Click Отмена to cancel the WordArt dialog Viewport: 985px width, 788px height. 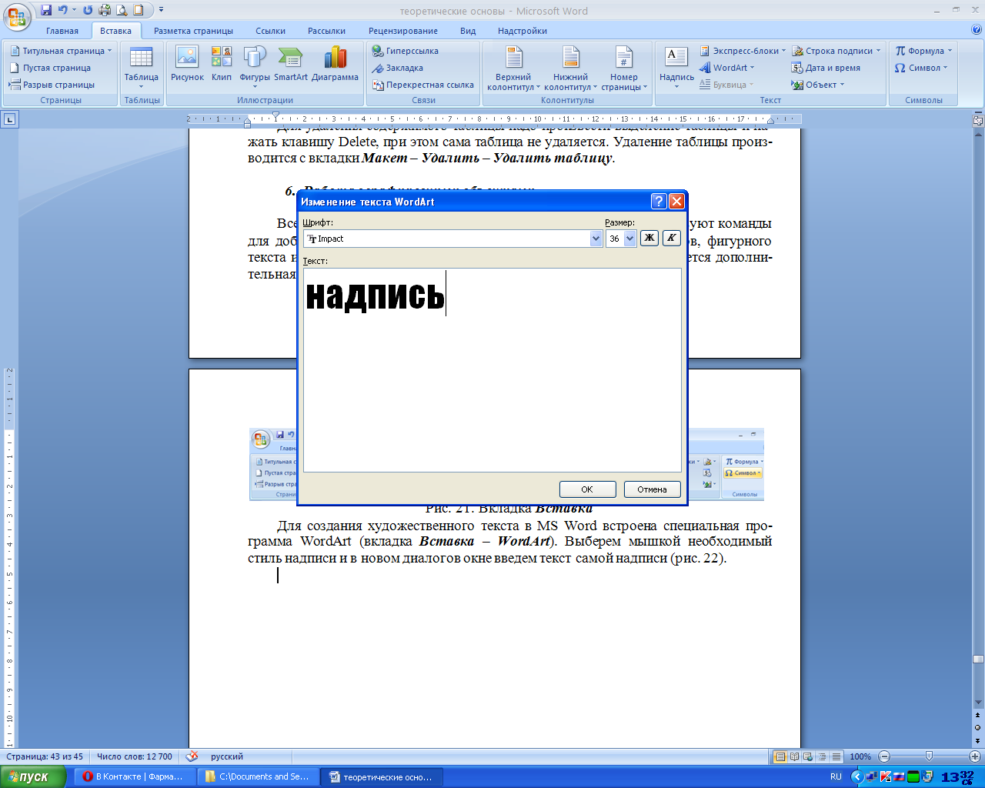point(652,489)
